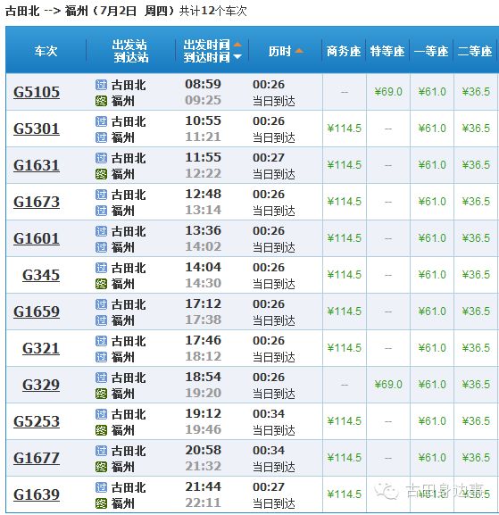
Task: Click 过 icon beside 福州 in G5301 row
Action: pyautogui.click(x=101, y=137)
